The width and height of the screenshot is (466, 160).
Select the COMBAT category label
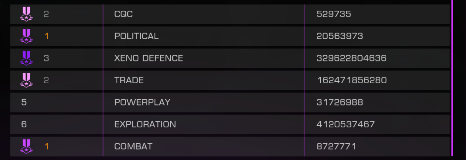coord(133,146)
